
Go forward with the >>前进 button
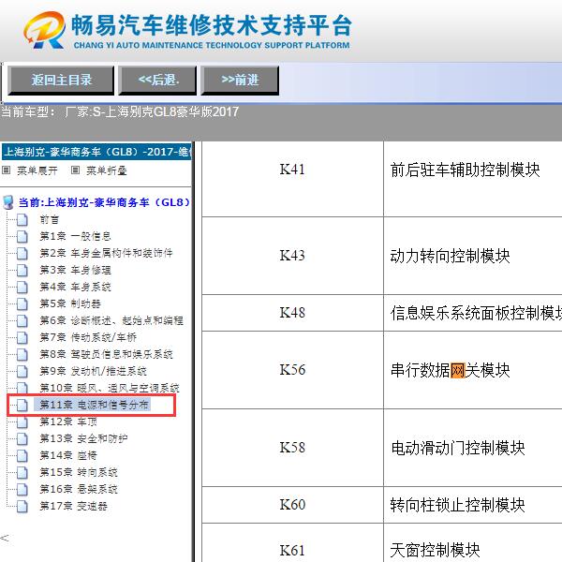pyautogui.click(x=240, y=81)
